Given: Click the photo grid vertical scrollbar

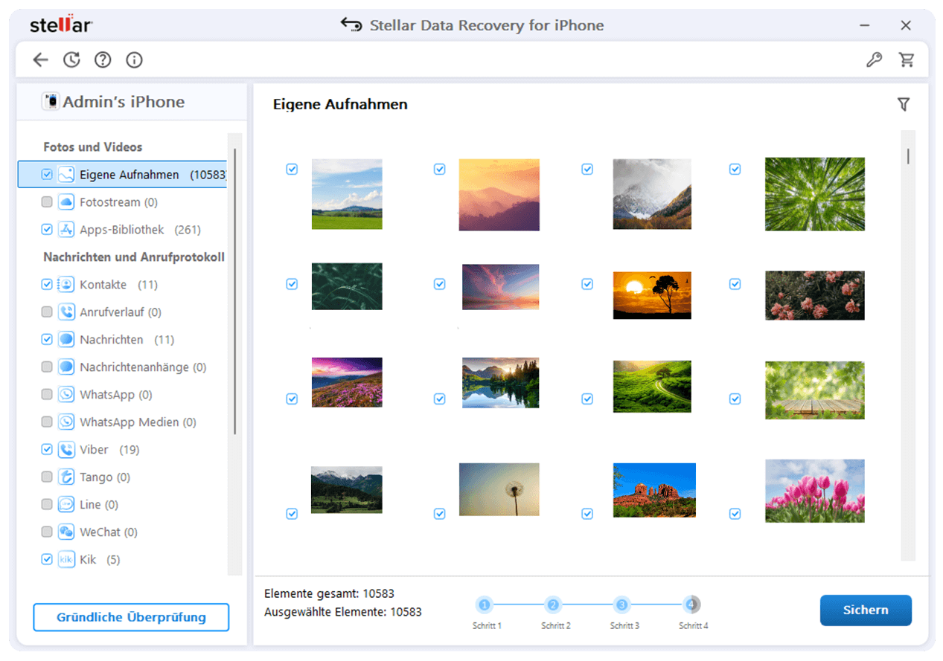Looking at the screenshot, I should coord(908,156).
